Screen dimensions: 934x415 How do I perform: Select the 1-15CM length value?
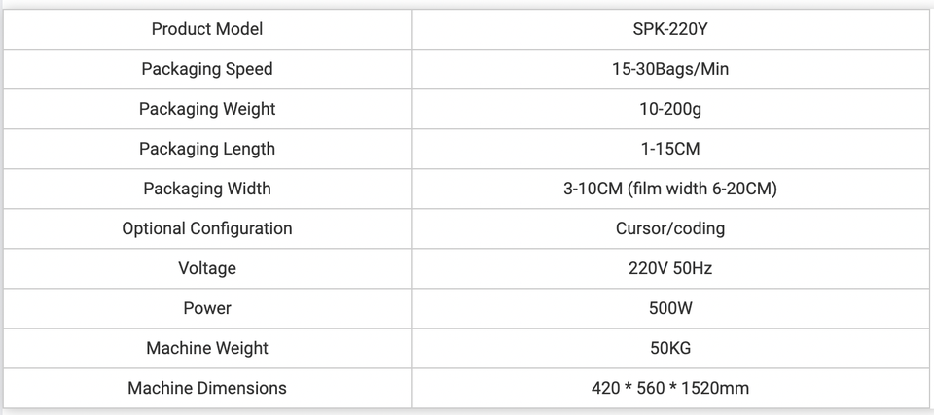coord(670,149)
